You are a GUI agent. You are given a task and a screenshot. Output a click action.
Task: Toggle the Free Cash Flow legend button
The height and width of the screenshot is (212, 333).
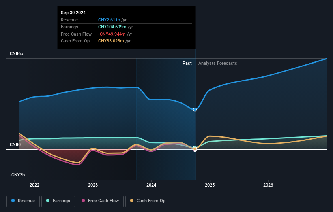click(x=100, y=201)
